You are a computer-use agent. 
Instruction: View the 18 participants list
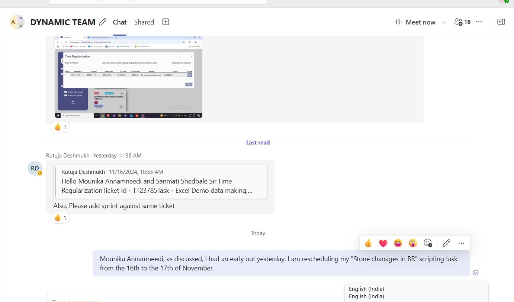tap(462, 22)
